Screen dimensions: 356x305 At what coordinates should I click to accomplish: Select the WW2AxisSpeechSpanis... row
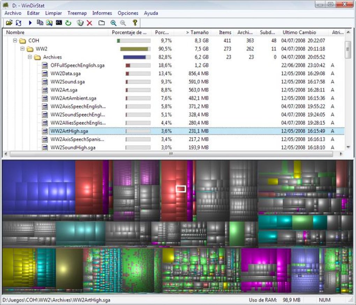point(174,139)
